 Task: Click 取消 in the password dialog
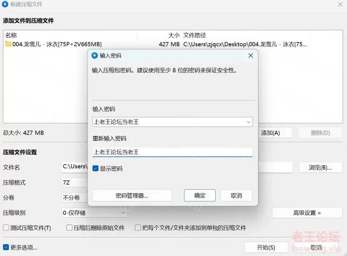click(236, 195)
